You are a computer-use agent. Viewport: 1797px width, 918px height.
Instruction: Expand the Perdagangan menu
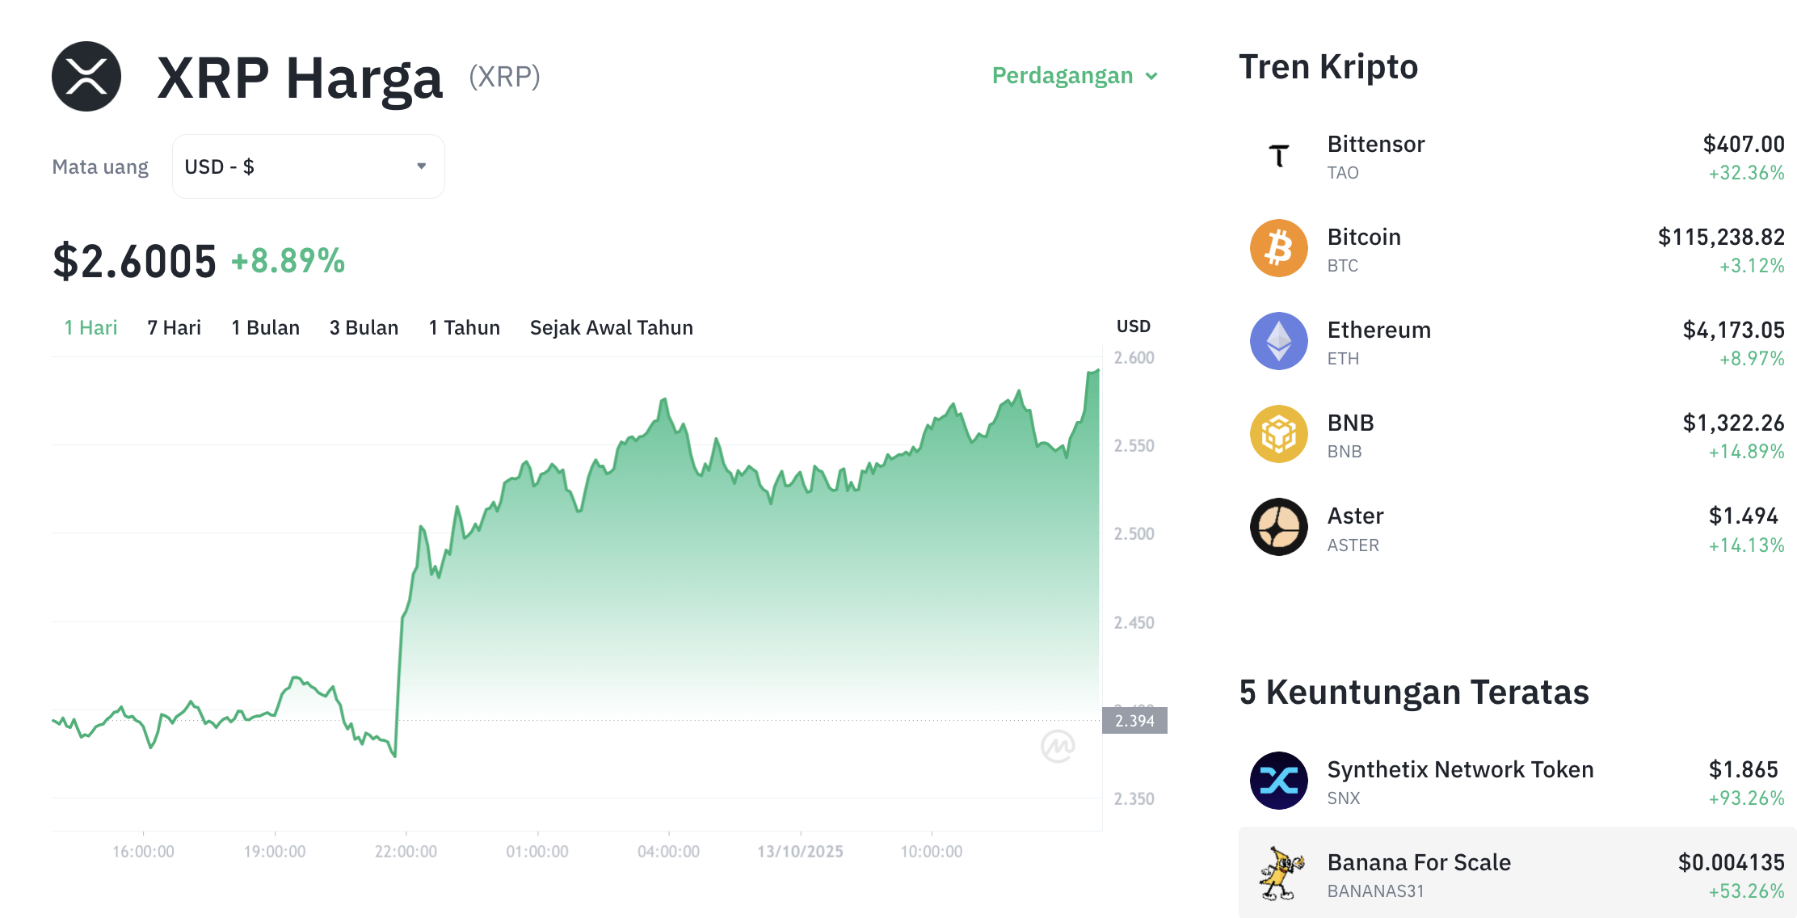point(1063,76)
